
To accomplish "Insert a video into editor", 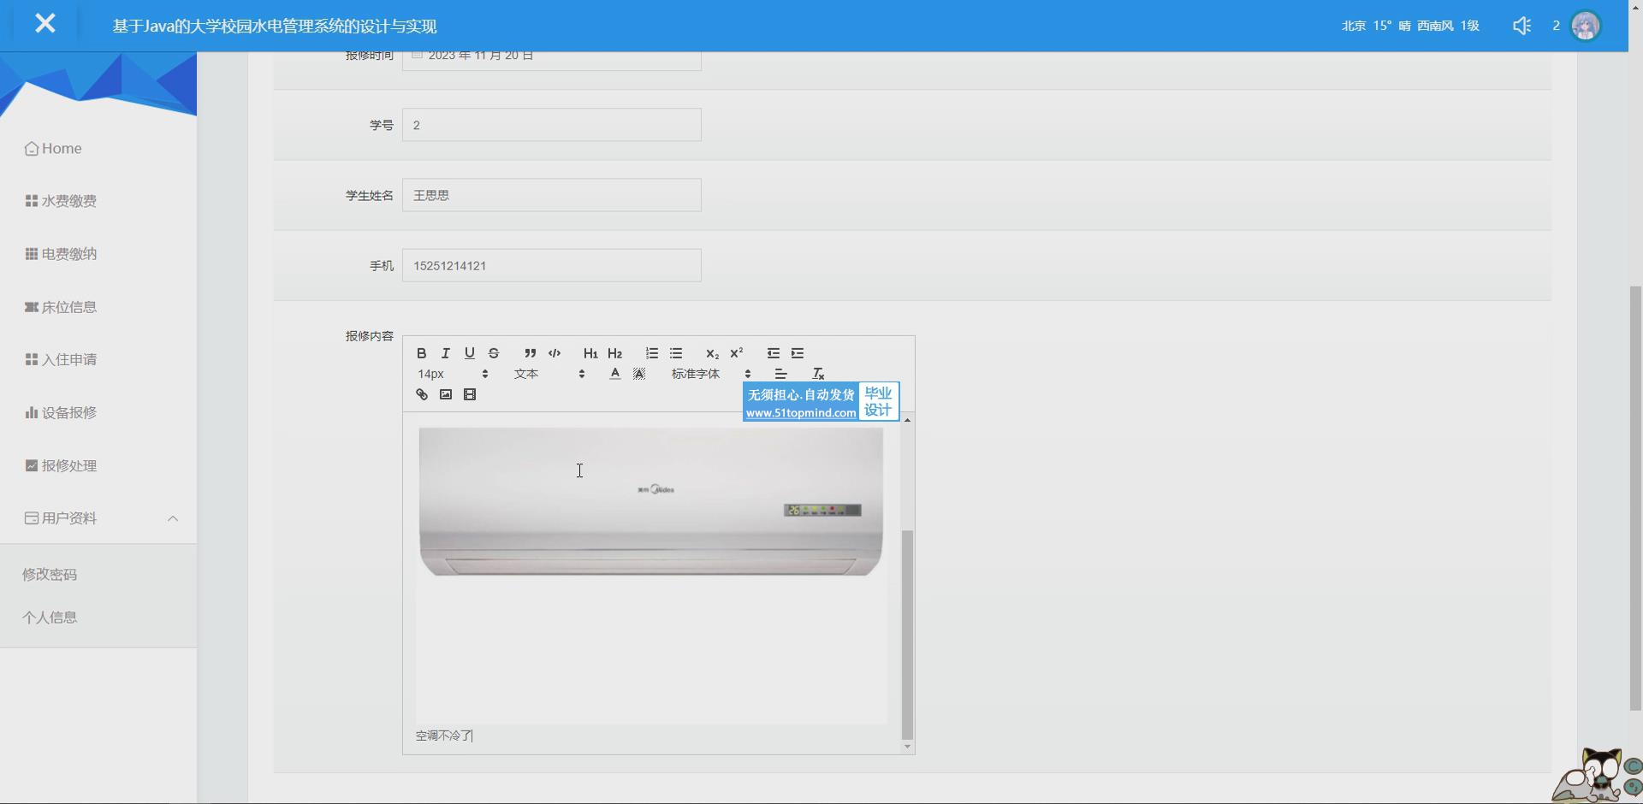I will click(470, 394).
